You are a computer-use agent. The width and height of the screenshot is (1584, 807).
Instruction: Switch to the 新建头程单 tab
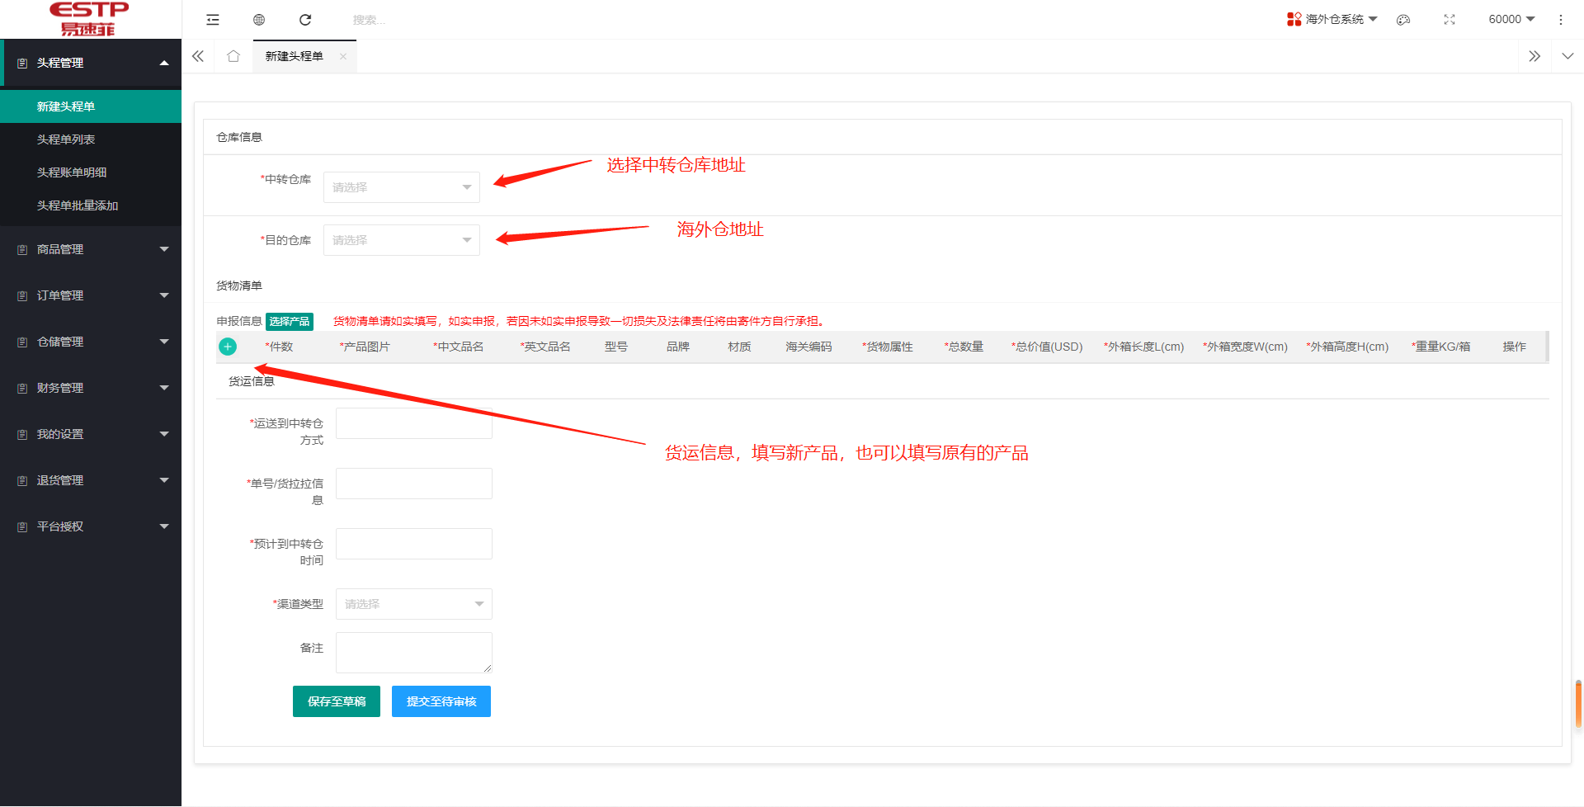293,56
